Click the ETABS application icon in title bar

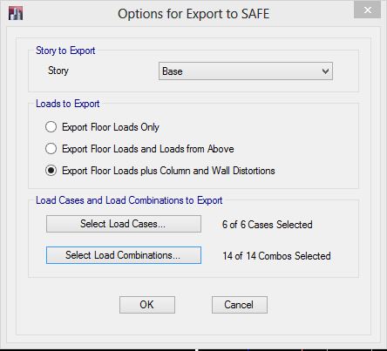pyautogui.click(x=16, y=13)
